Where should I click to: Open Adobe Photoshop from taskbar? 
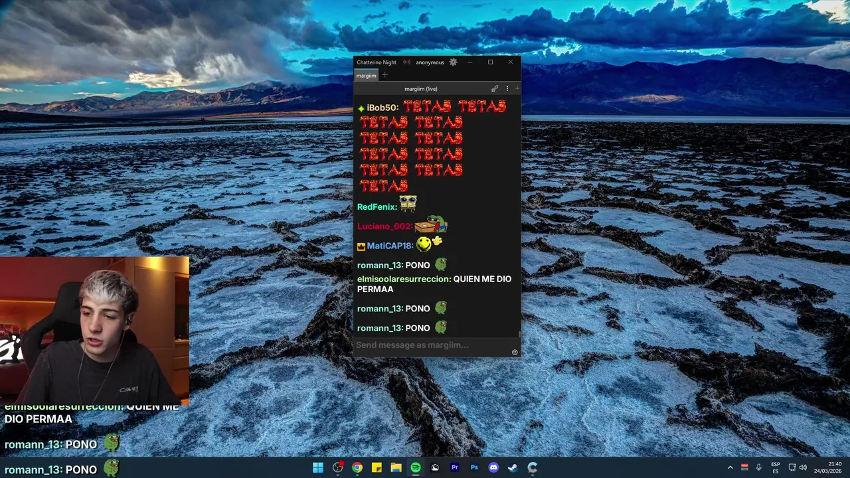pos(474,467)
